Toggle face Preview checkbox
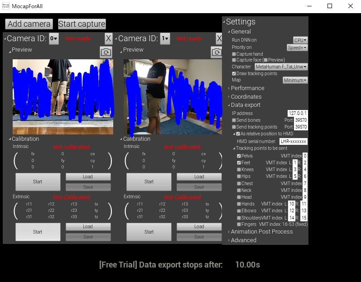 pos(265,60)
